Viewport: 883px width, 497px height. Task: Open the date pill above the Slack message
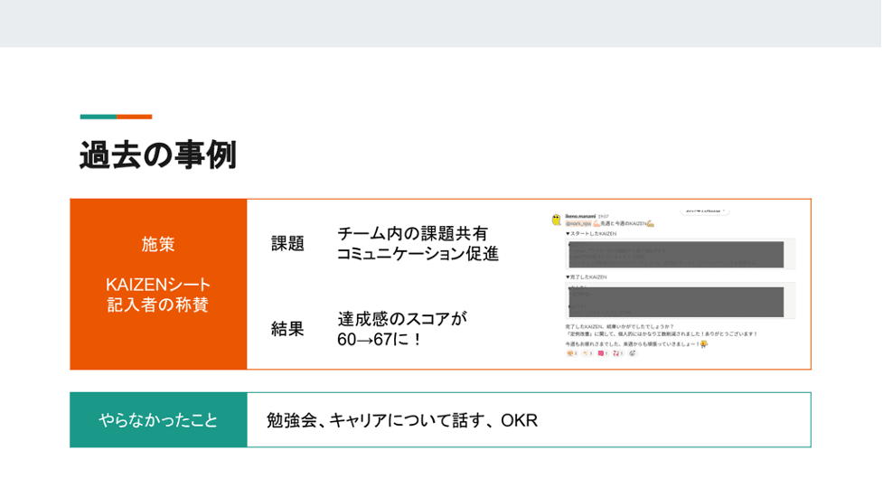[705, 211]
